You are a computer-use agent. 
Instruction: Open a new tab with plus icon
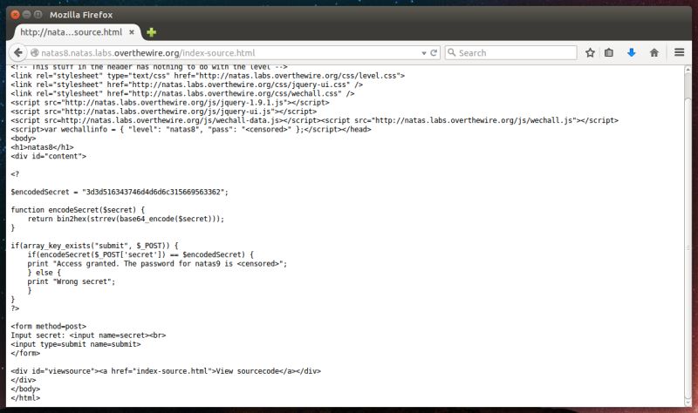(x=151, y=32)
